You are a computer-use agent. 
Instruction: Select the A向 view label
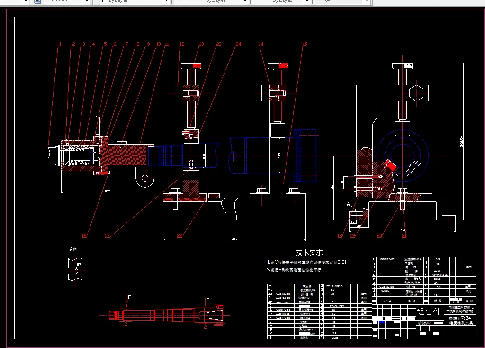73,249
